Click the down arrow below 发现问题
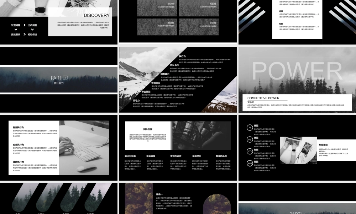 16,30
